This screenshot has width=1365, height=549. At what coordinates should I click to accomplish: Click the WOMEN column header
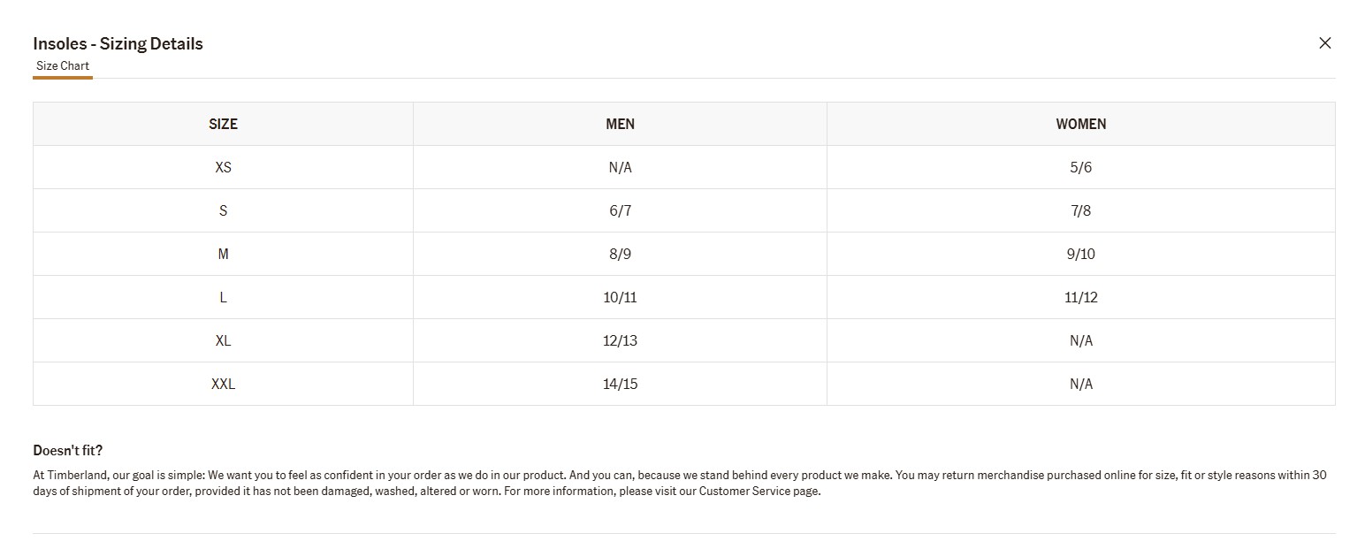[1080, 124]
